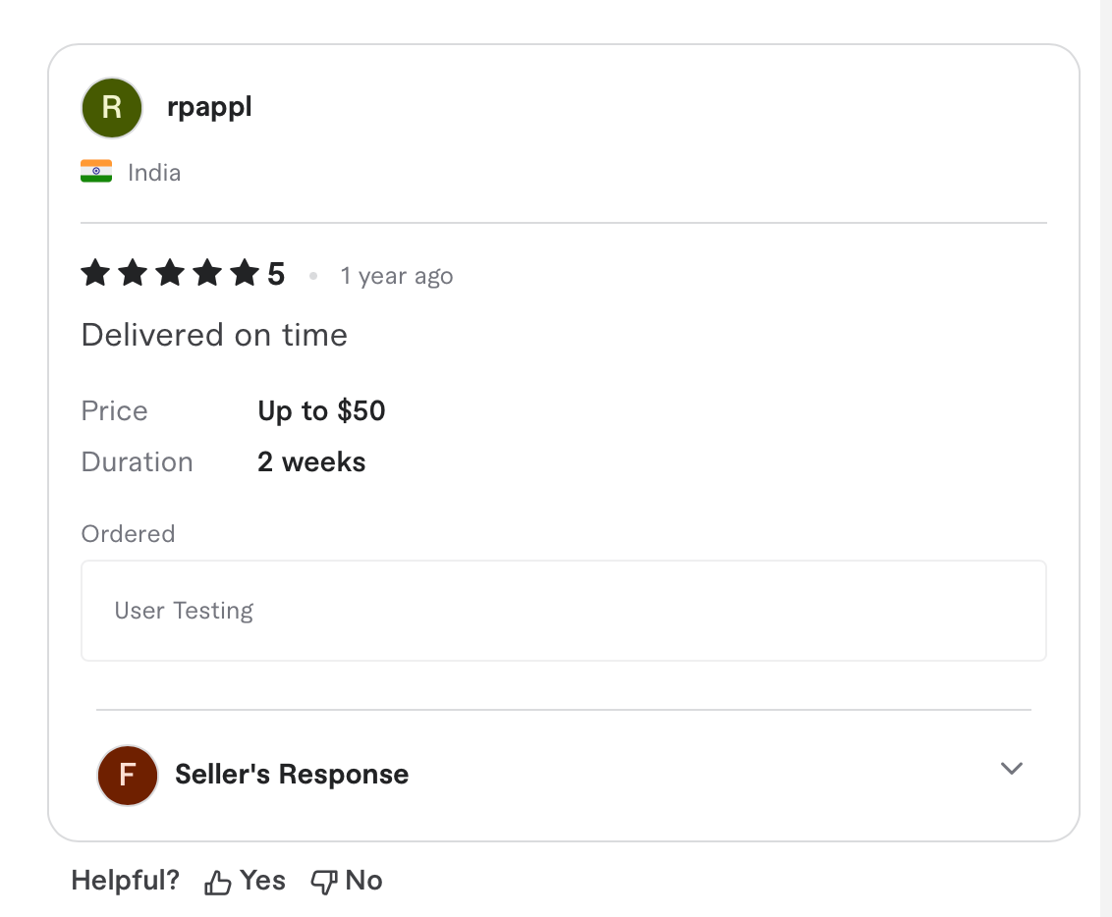Click the India flag icon
1112x917 pixels.
point(96,171)
